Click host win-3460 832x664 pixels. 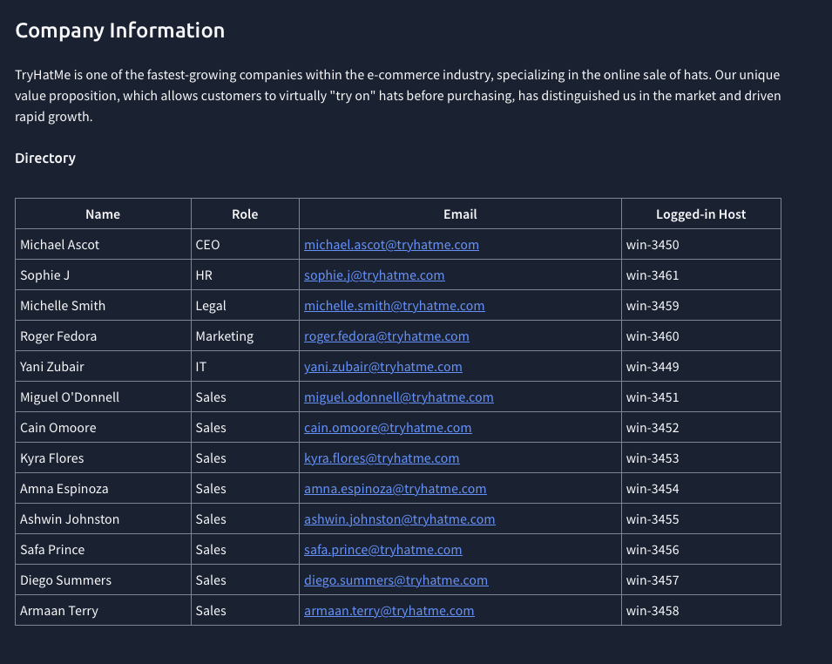pos(653,336)
